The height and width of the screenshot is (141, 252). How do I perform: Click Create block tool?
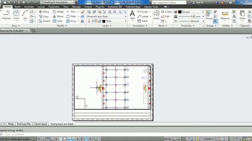click(167, 12)
